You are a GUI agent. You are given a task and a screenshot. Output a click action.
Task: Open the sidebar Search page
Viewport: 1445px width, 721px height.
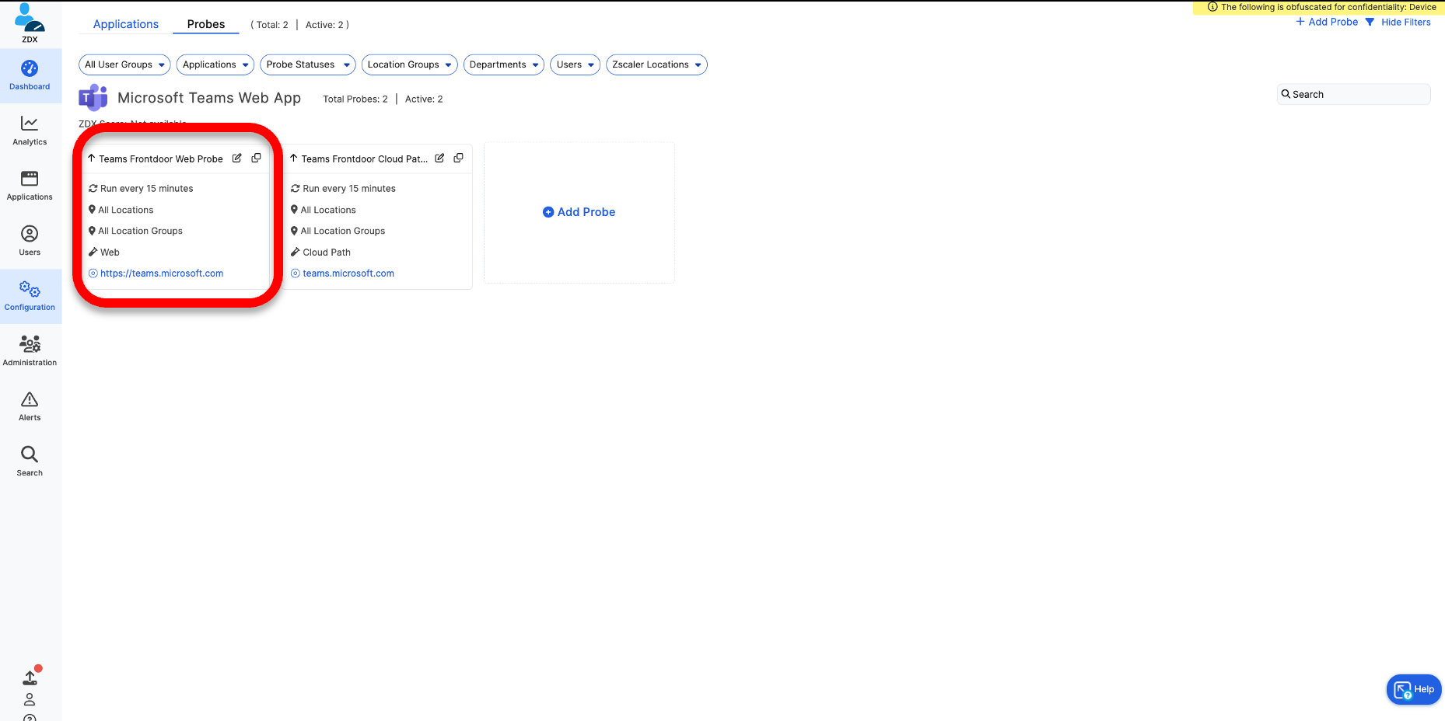(30, 462)
